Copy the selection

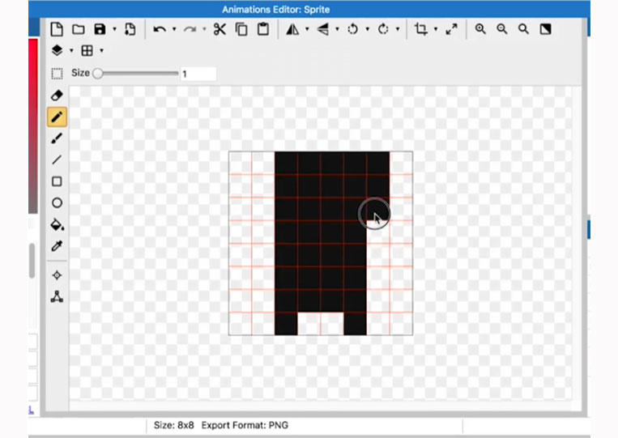pyautogui.click(x=241, y=29)
